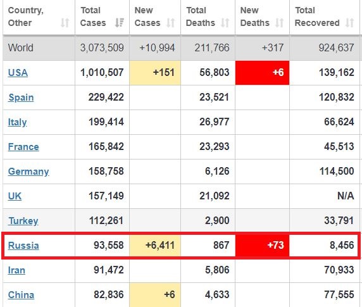The width and height of the screenshot is (362, 307).
Task: Open the Spain country link
Action: [21, 97]
